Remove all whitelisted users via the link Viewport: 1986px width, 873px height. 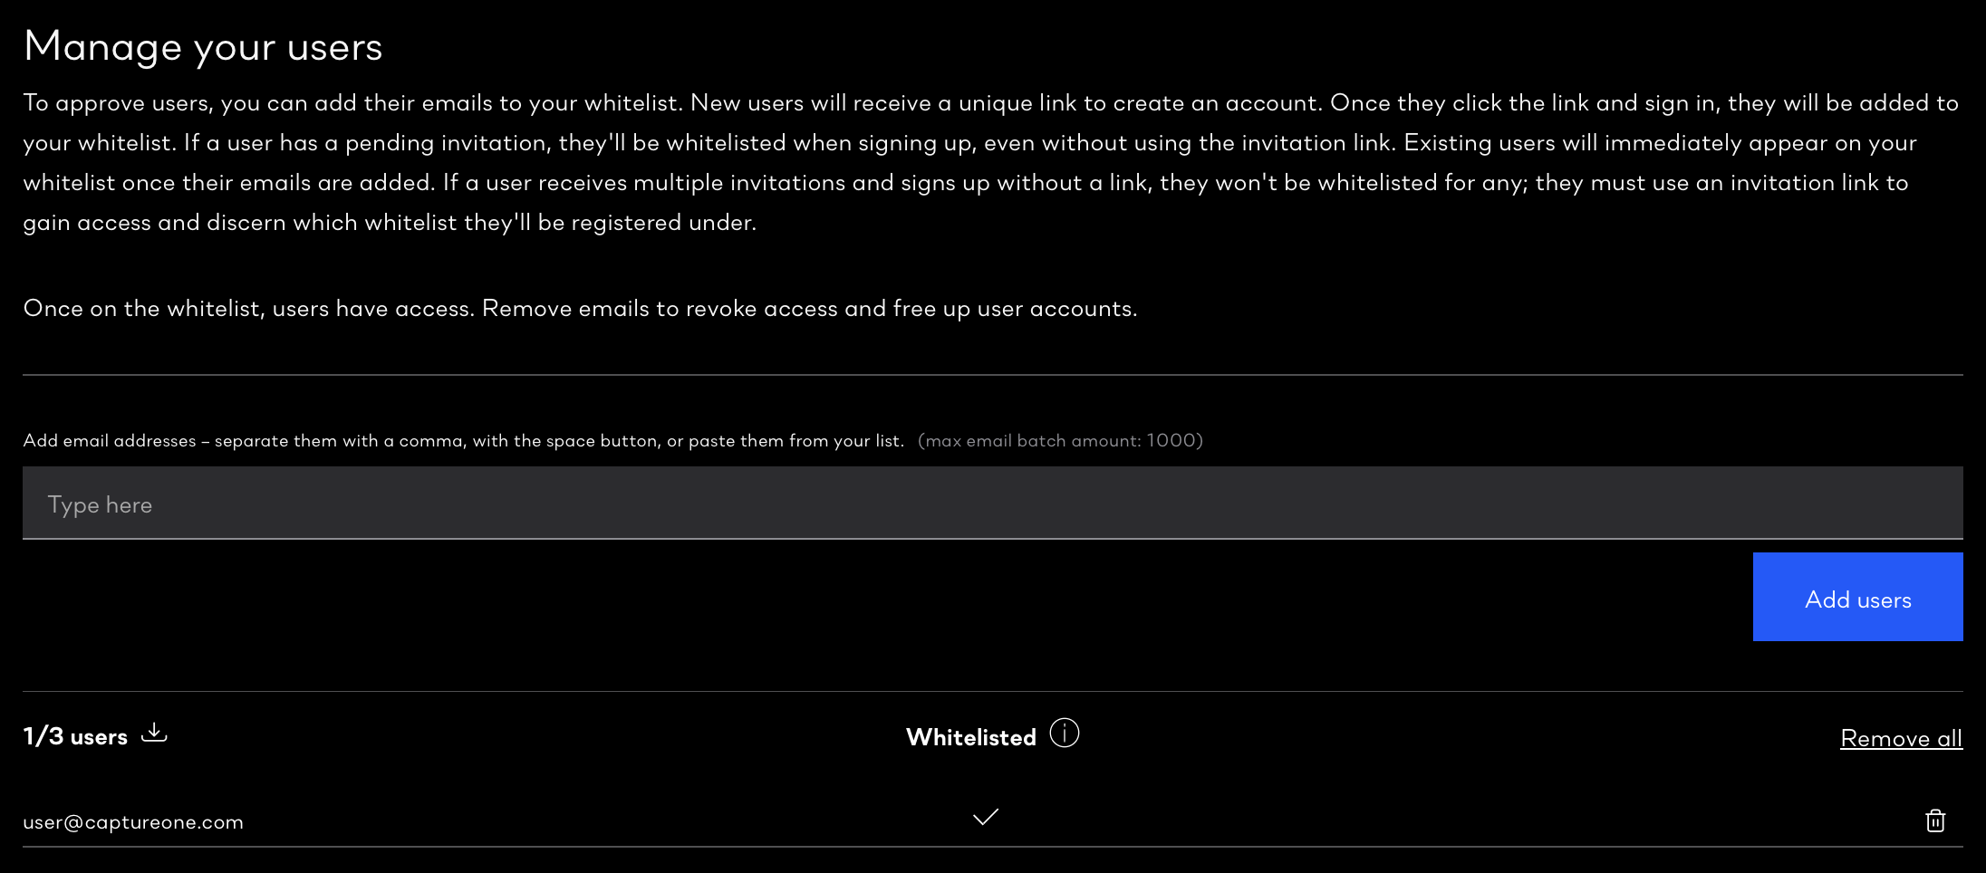[1901, 738]
